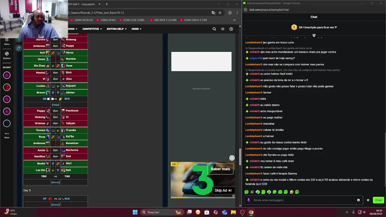Open chat settings gear icon
Image resolution: width=386 pixels, height=217 pixels.
pos(368,200)
